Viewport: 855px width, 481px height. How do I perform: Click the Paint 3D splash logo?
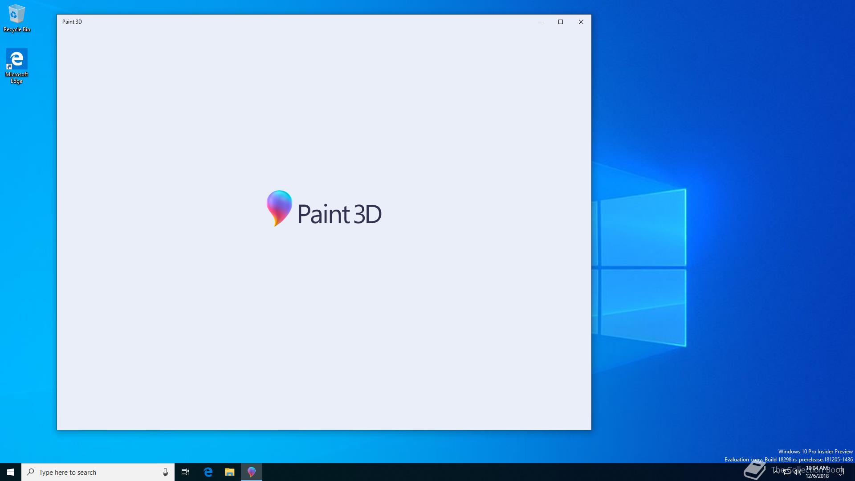[324, 209]
